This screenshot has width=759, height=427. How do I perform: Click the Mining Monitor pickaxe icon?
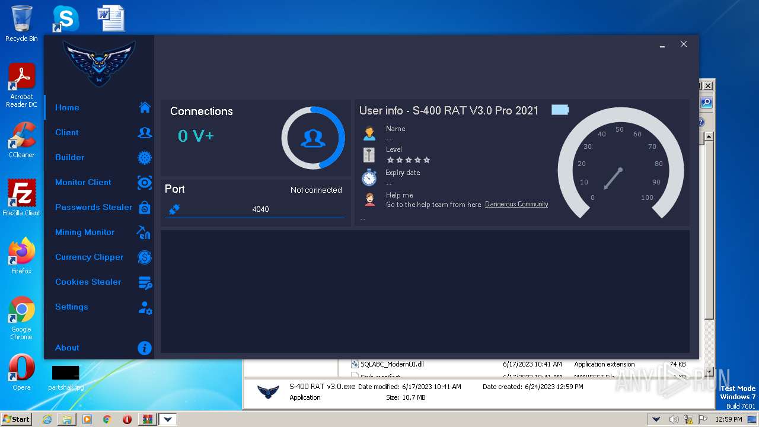tap(143, 232)
